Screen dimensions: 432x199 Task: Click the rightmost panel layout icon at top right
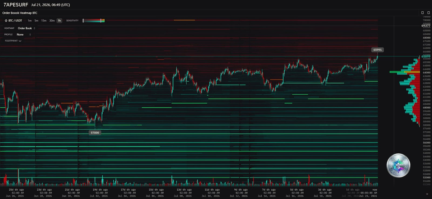428,13
